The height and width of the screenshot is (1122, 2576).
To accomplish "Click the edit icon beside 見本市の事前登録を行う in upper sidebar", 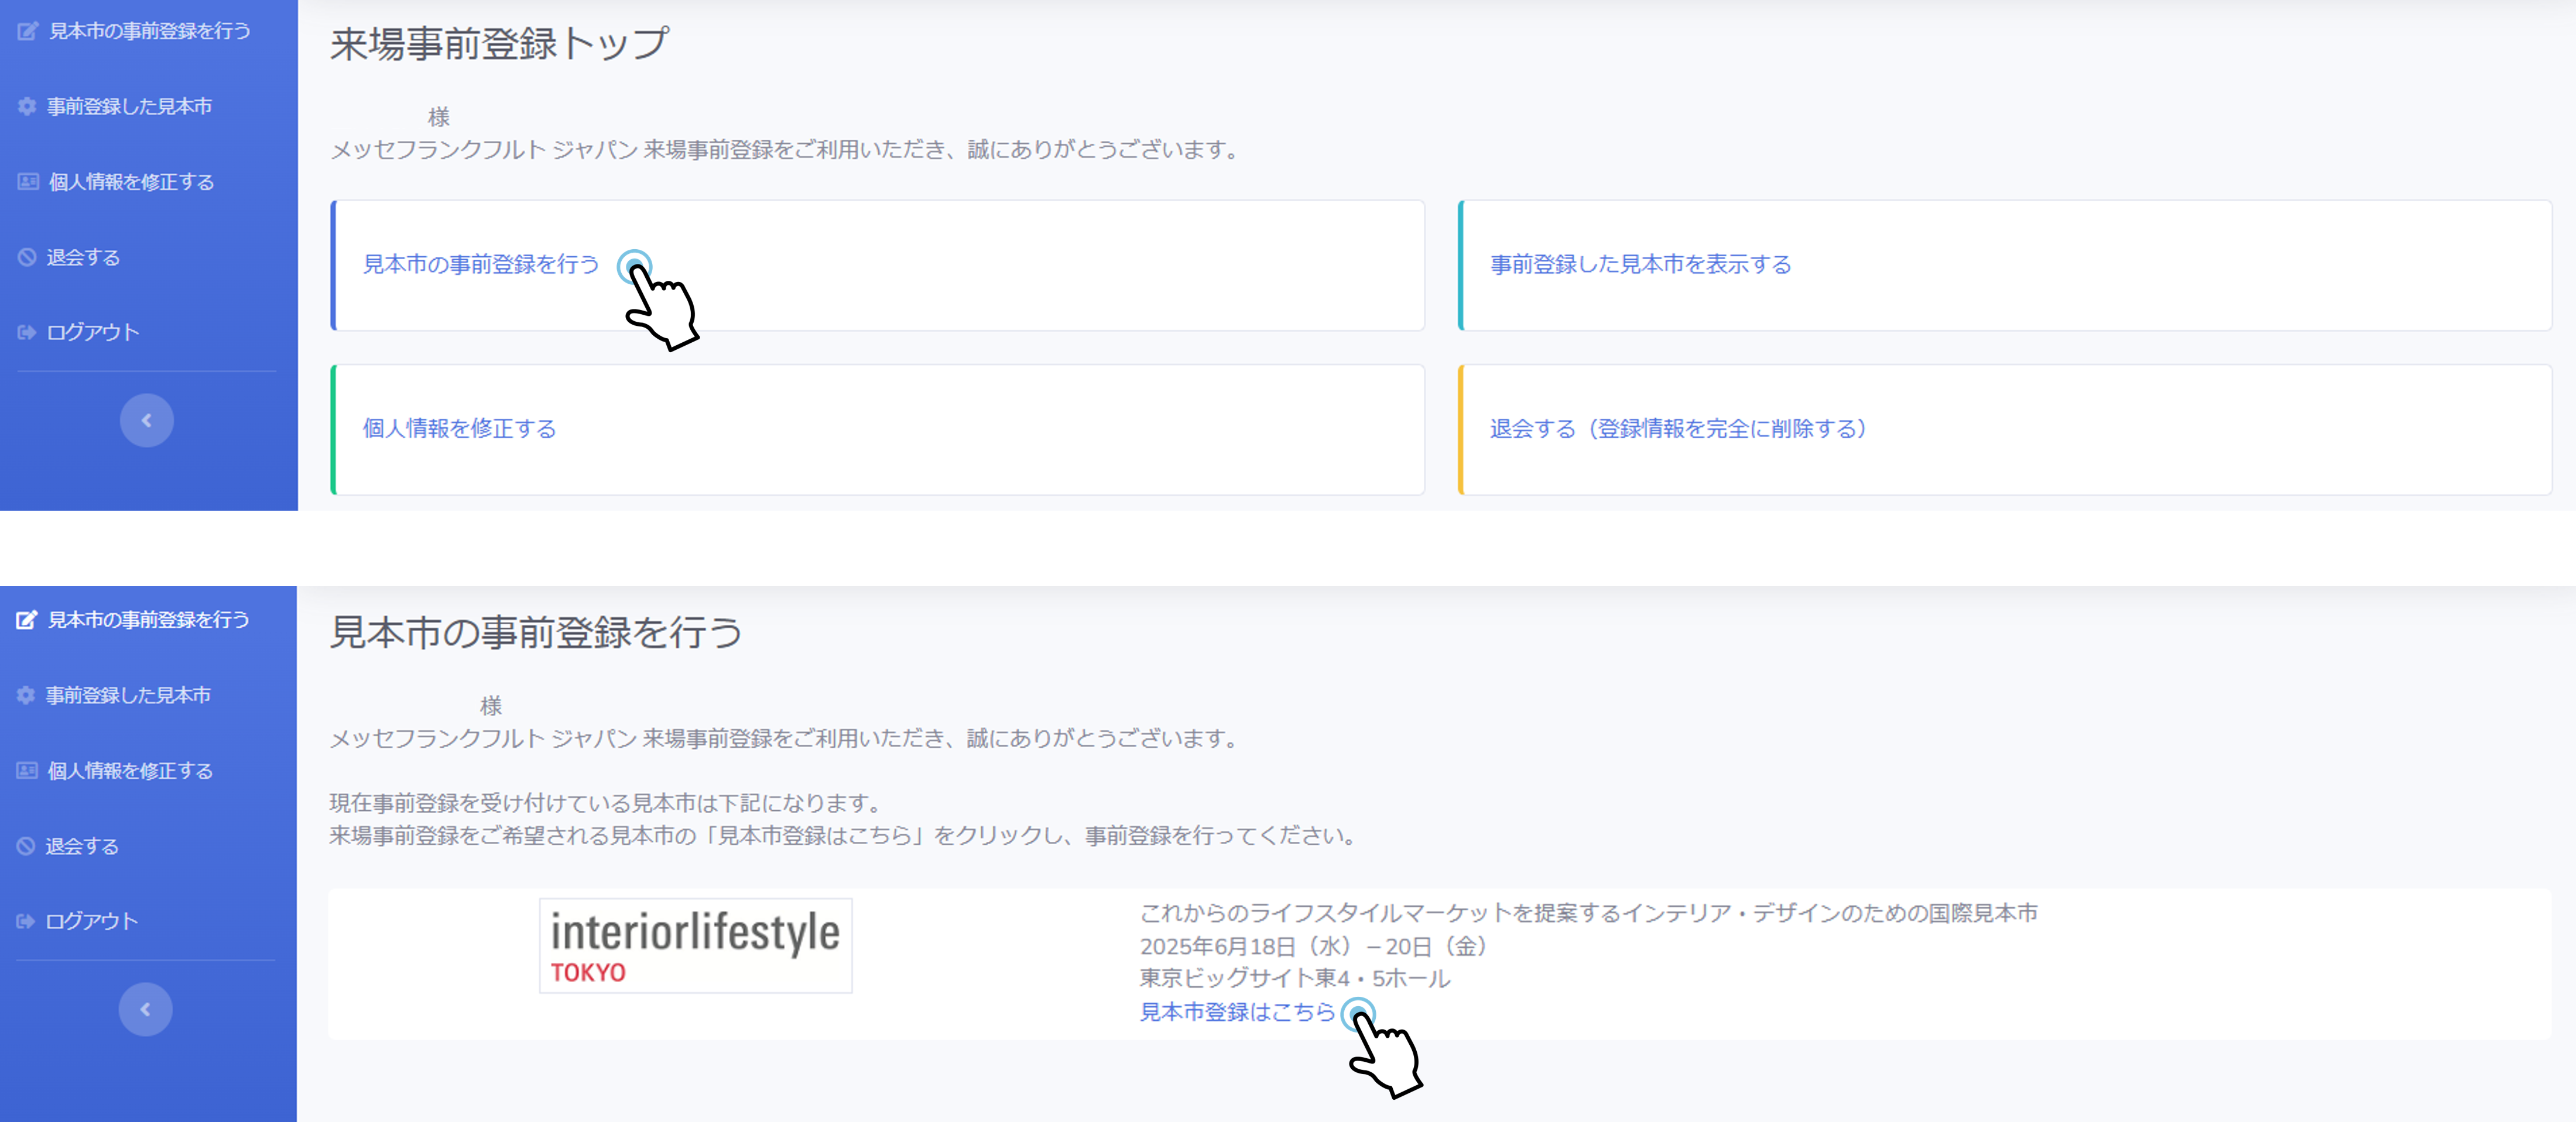I will click(x=27, y=31).
